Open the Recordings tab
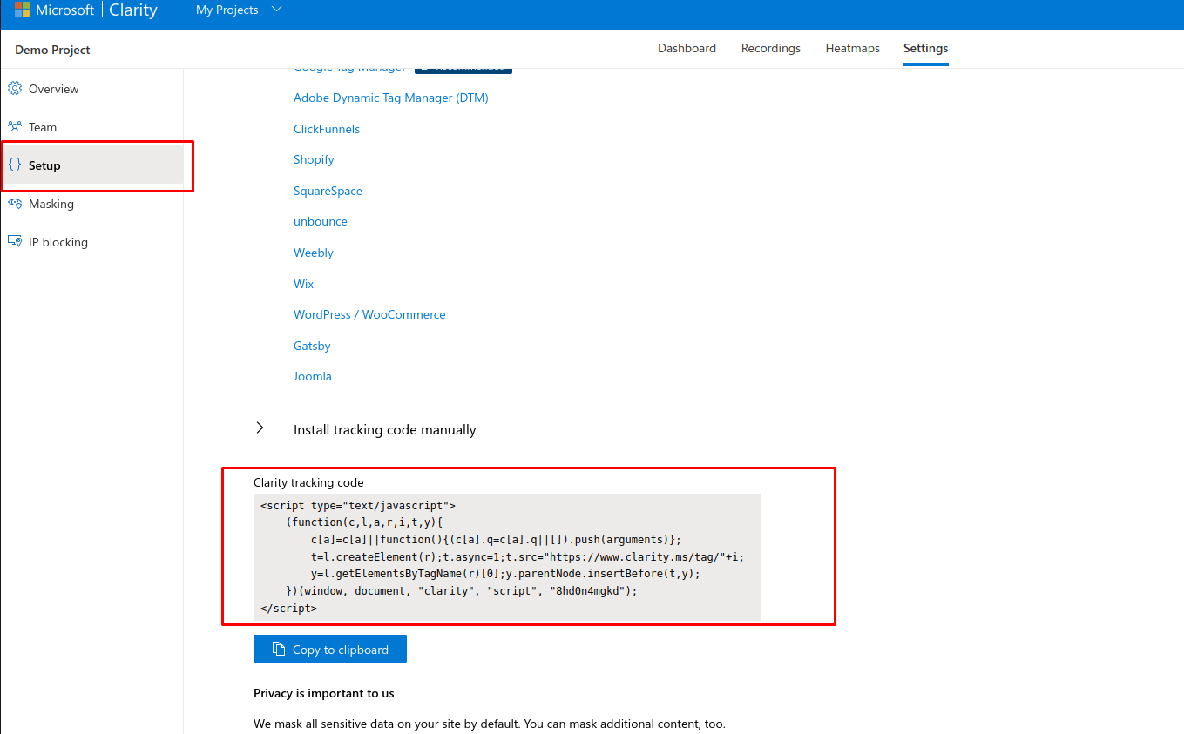The width and height of the screenshot is (1184, 734). point(770,49)
